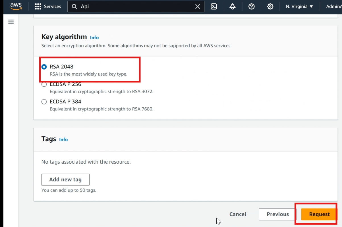Screen dimensions: 342x227
Task: Click the AWS logo home icon
Action: coord(16,6)
